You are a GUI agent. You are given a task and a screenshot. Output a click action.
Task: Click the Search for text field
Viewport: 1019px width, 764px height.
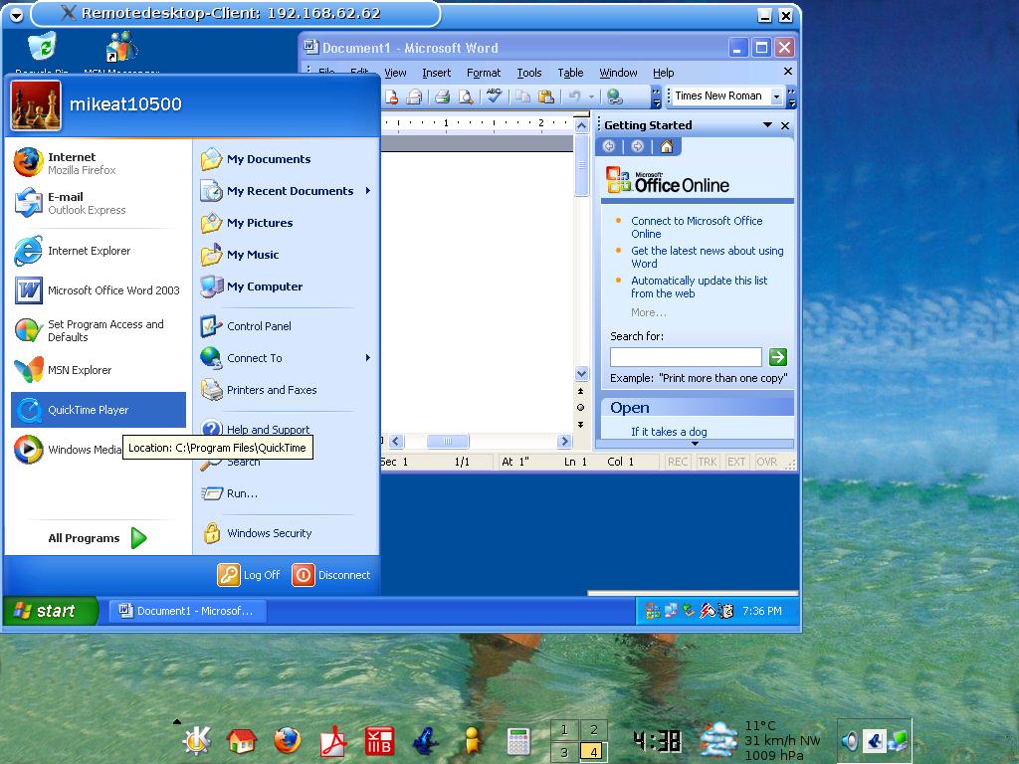[x=686, y=357]
